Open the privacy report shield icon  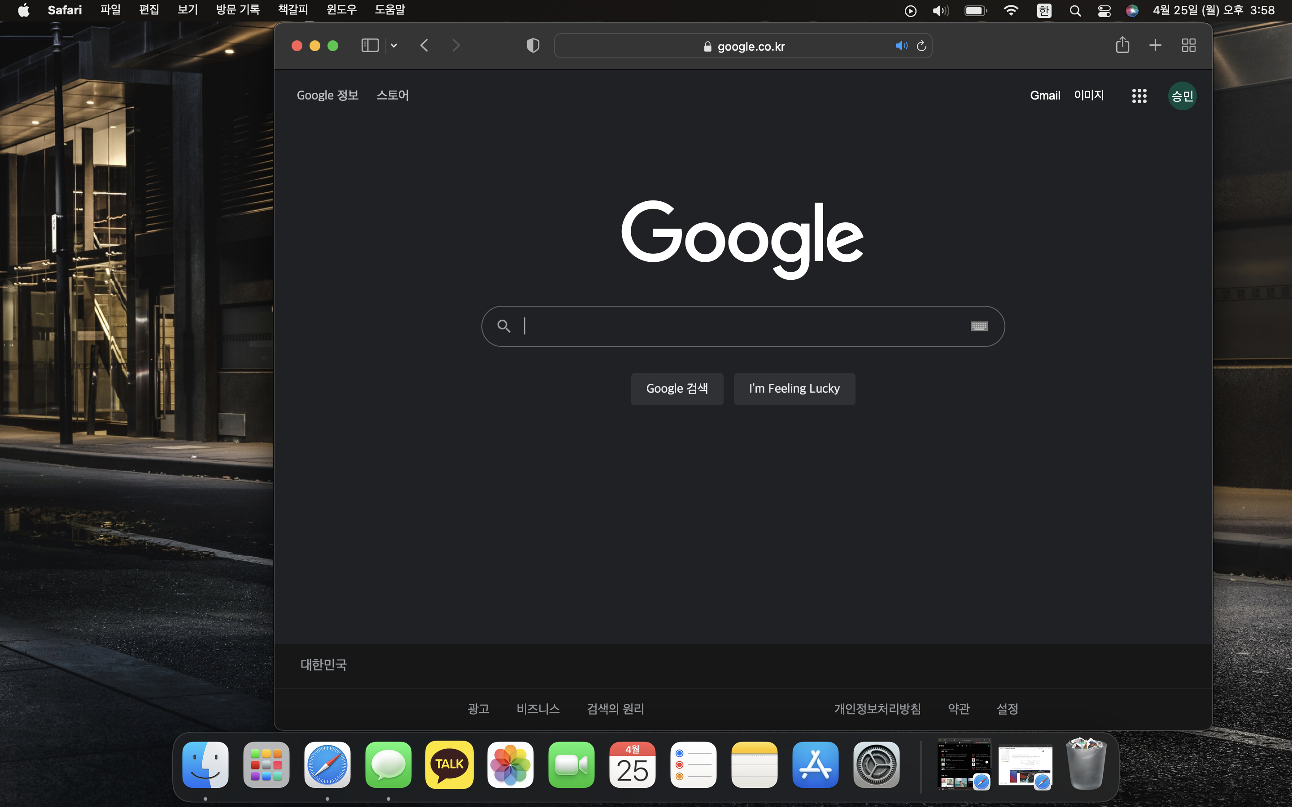pos(533,46)
